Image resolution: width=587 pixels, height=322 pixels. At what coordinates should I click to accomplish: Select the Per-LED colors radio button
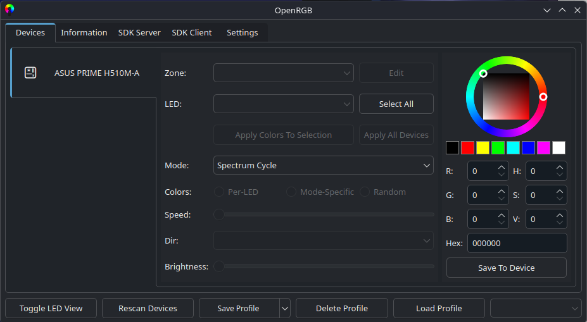click(x=220, y=192)
